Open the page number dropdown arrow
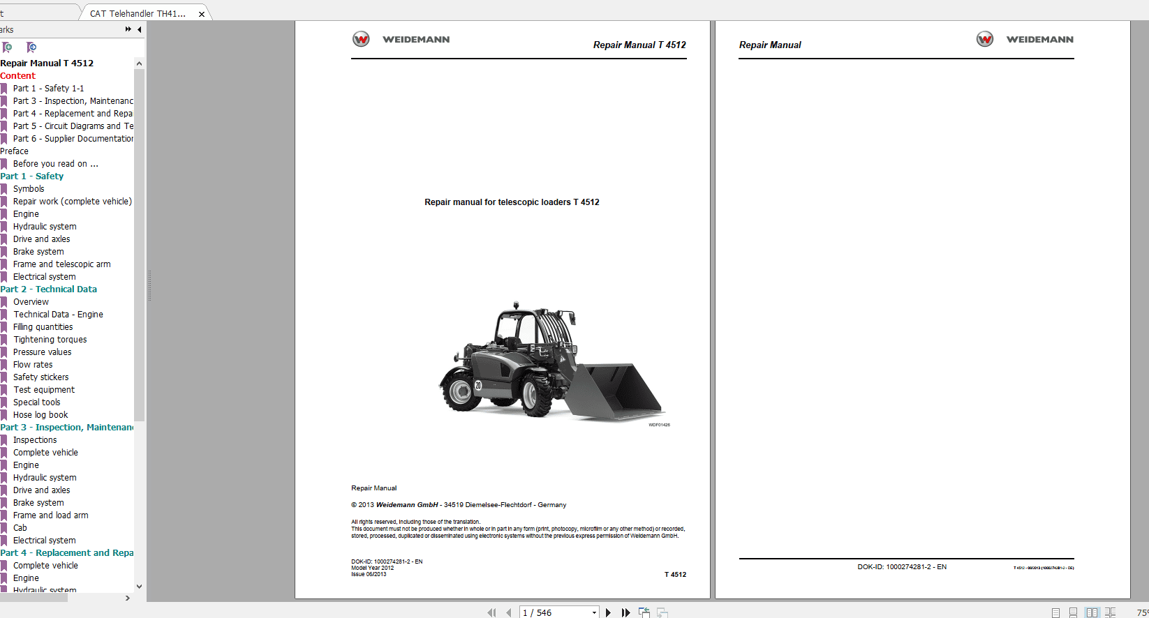This screenshot has width=1149, height=618. coord(594,612)
